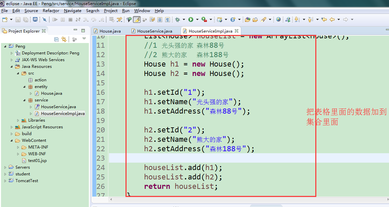Viewport: 389px width, 207px height.
Task: Open the Debug dropdown arrow
Action: [184, 19]
